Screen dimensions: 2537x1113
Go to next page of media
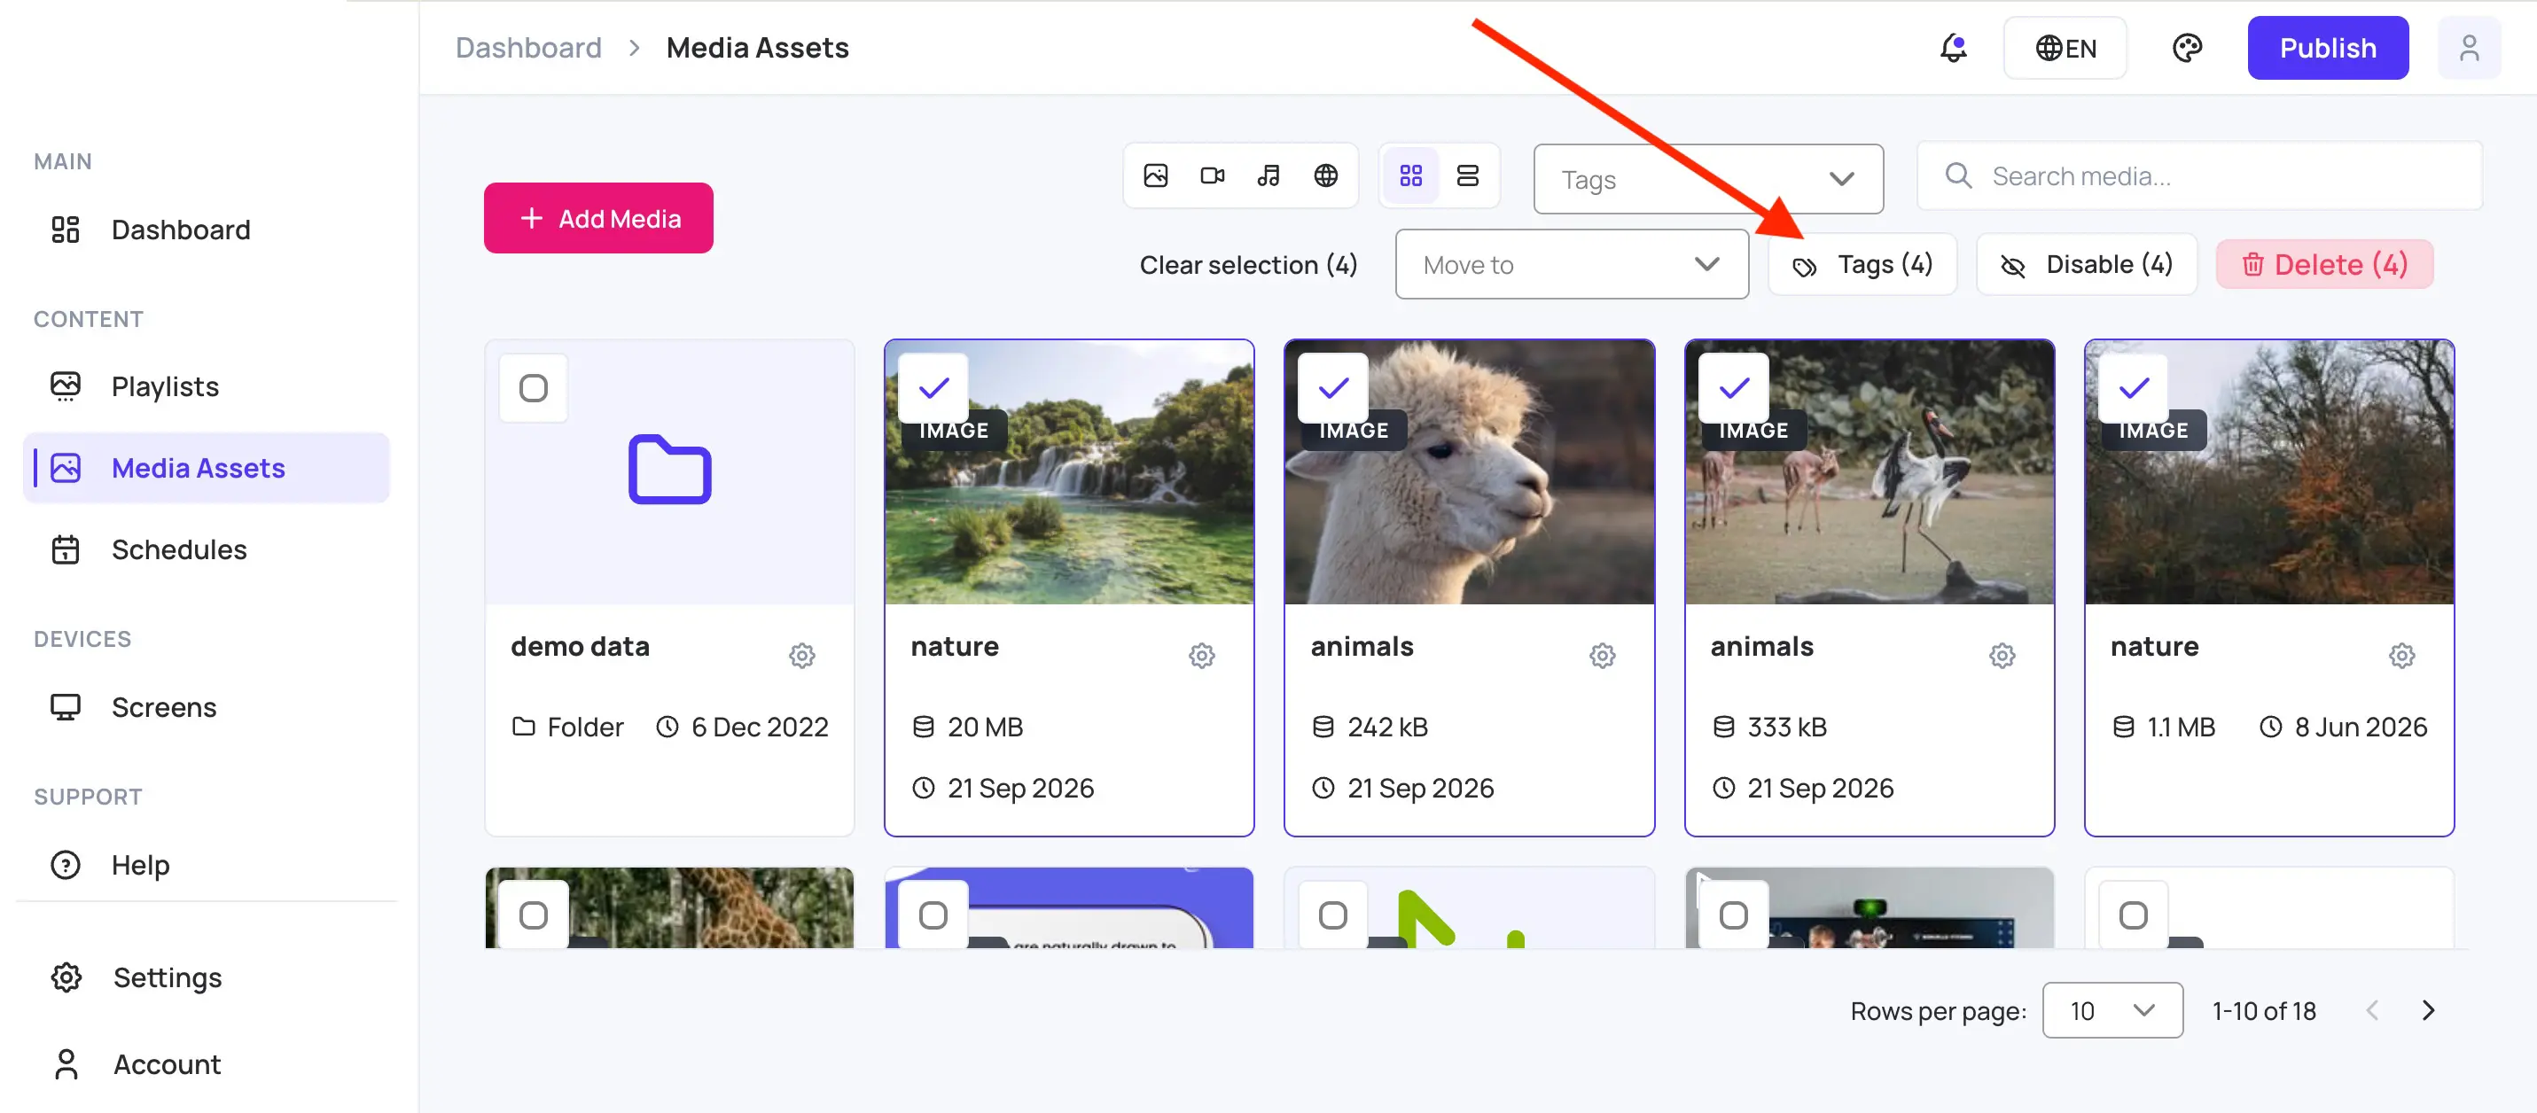click(2429, 1010)
